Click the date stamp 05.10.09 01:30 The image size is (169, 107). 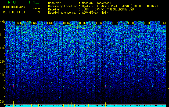pos(14,12)
